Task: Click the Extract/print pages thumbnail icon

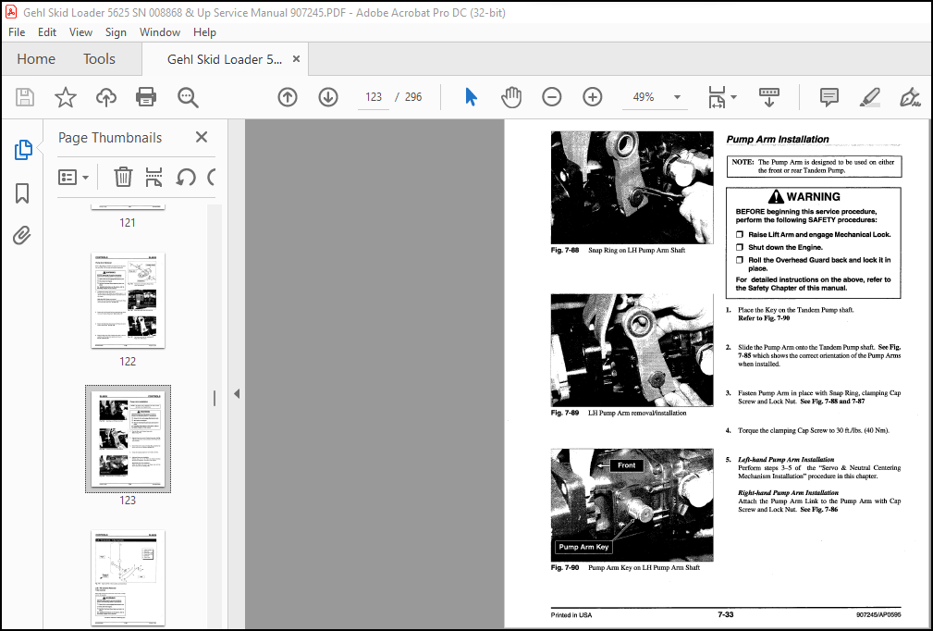Action: tap(153, 177)
